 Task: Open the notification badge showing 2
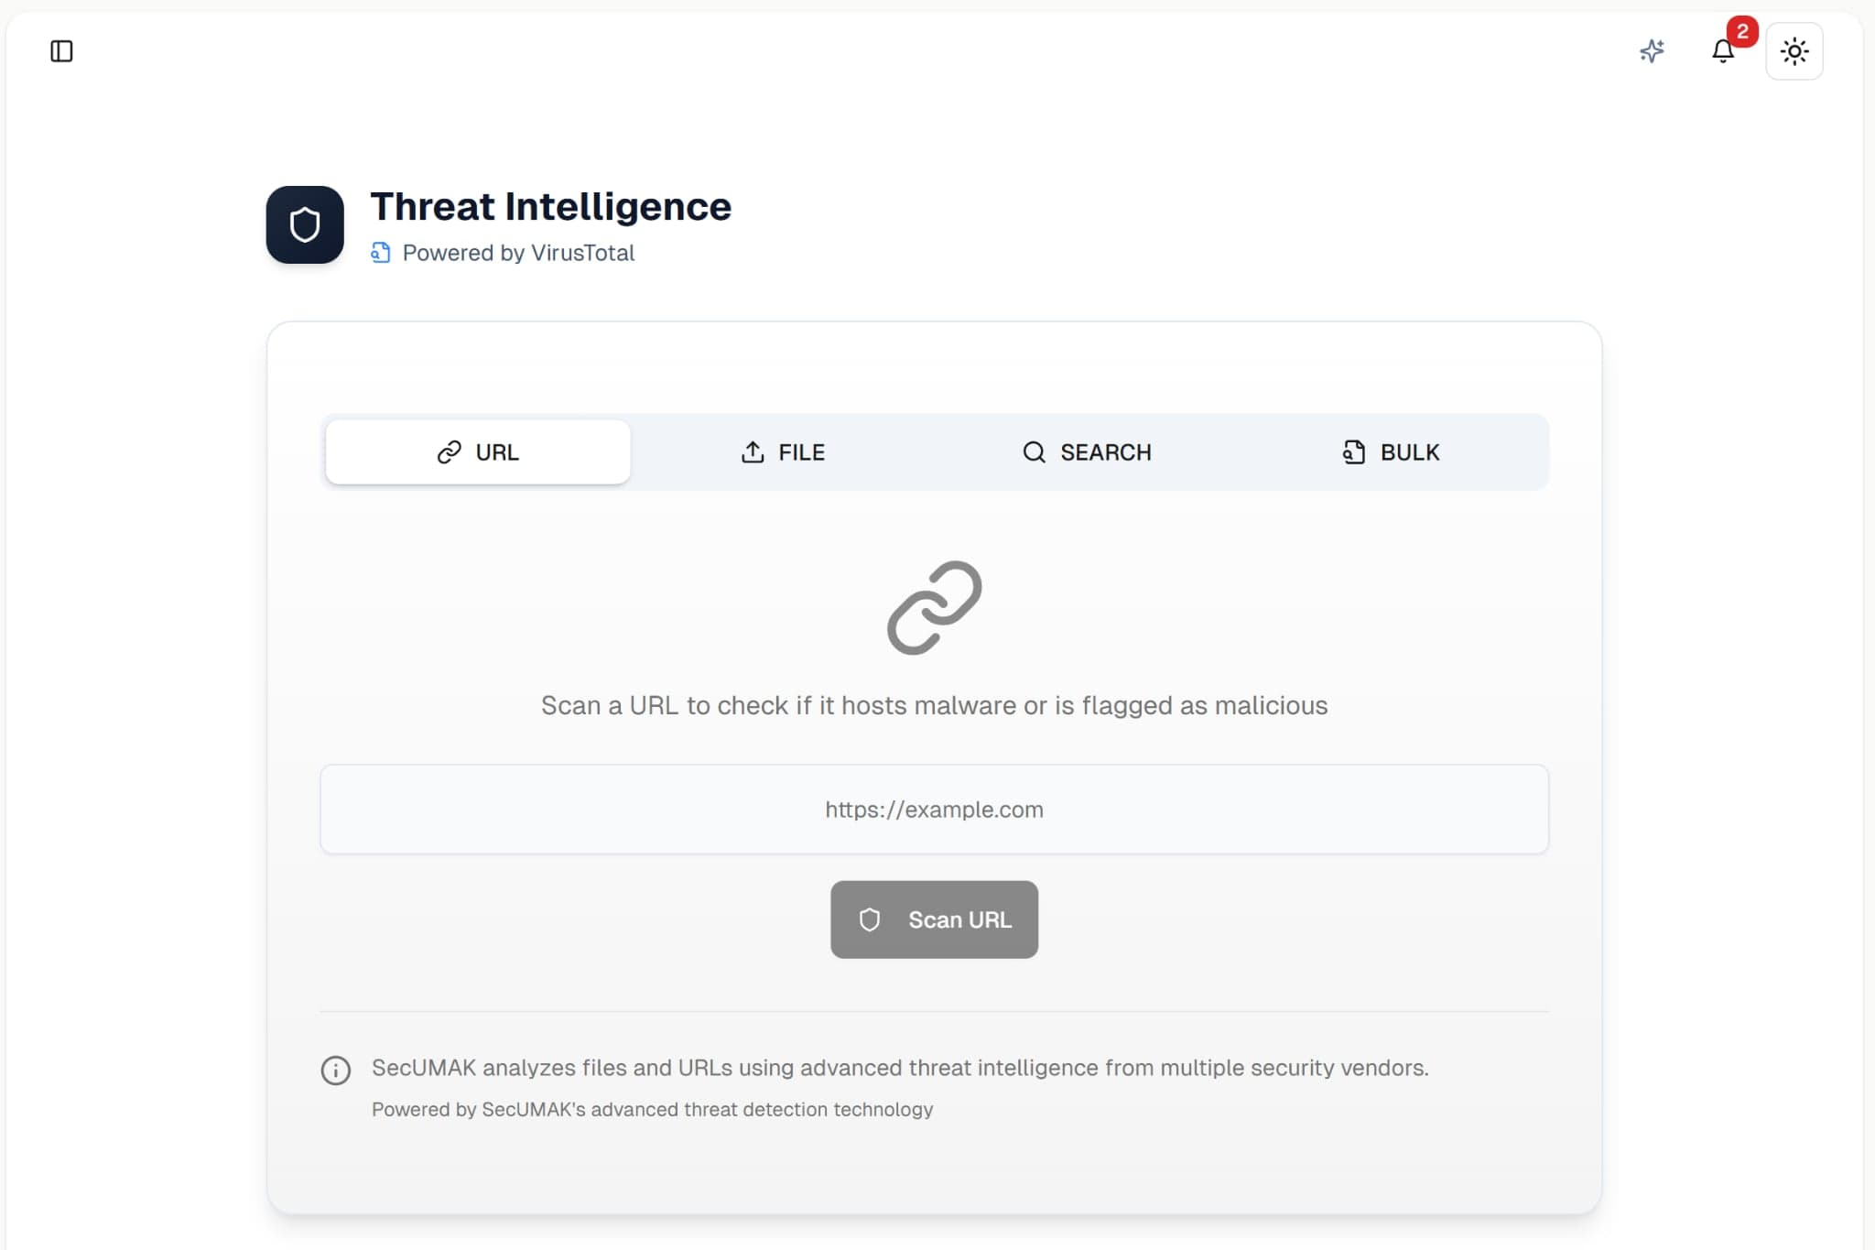click(1740, 32)
